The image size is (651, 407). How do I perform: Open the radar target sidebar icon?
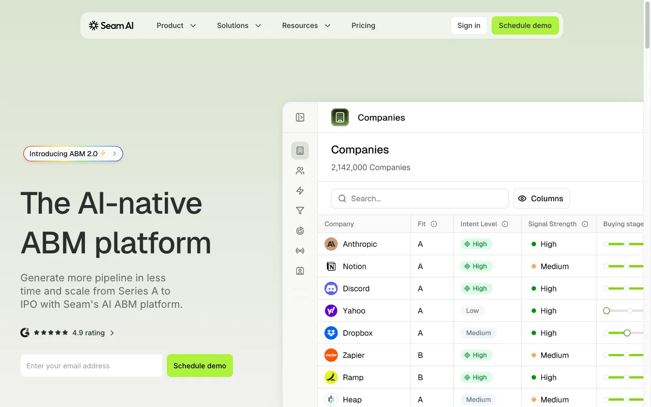(300, 231)
